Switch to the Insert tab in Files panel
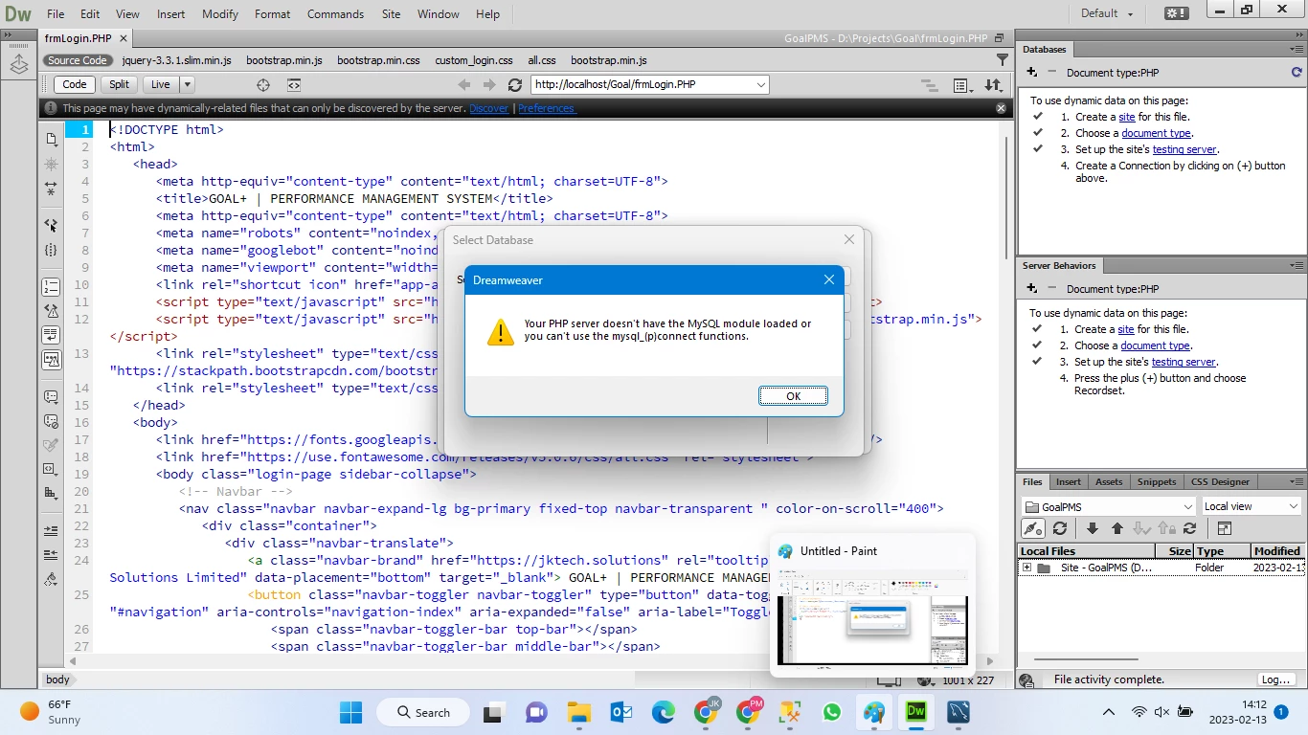Viewport: 1308px width, 735px height. pos(1069,481)
